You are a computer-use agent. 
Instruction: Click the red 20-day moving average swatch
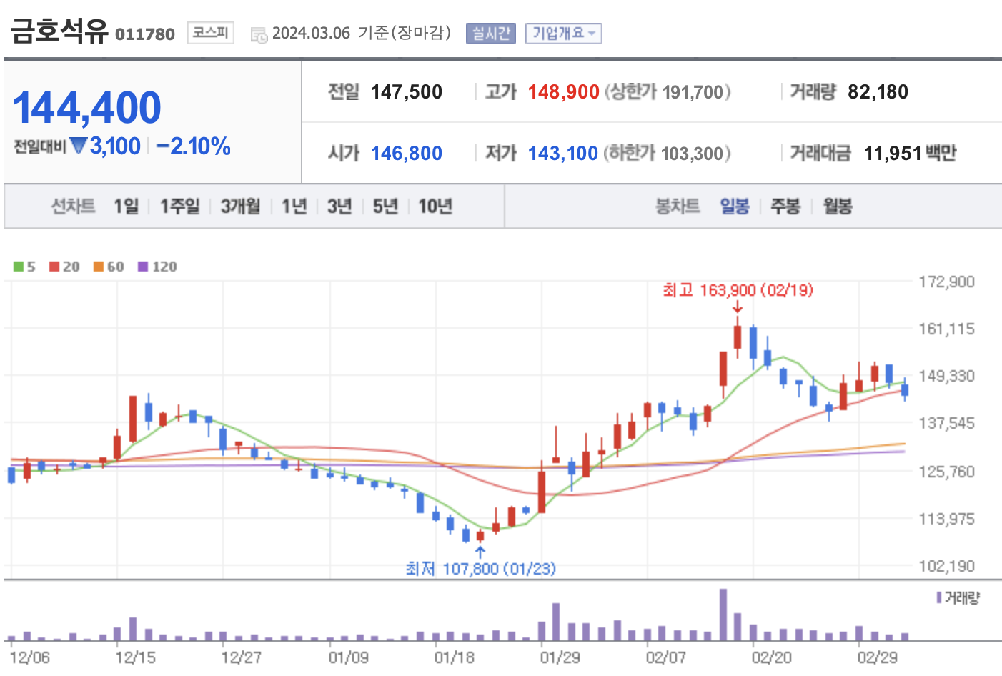click(x=54, y=267)
